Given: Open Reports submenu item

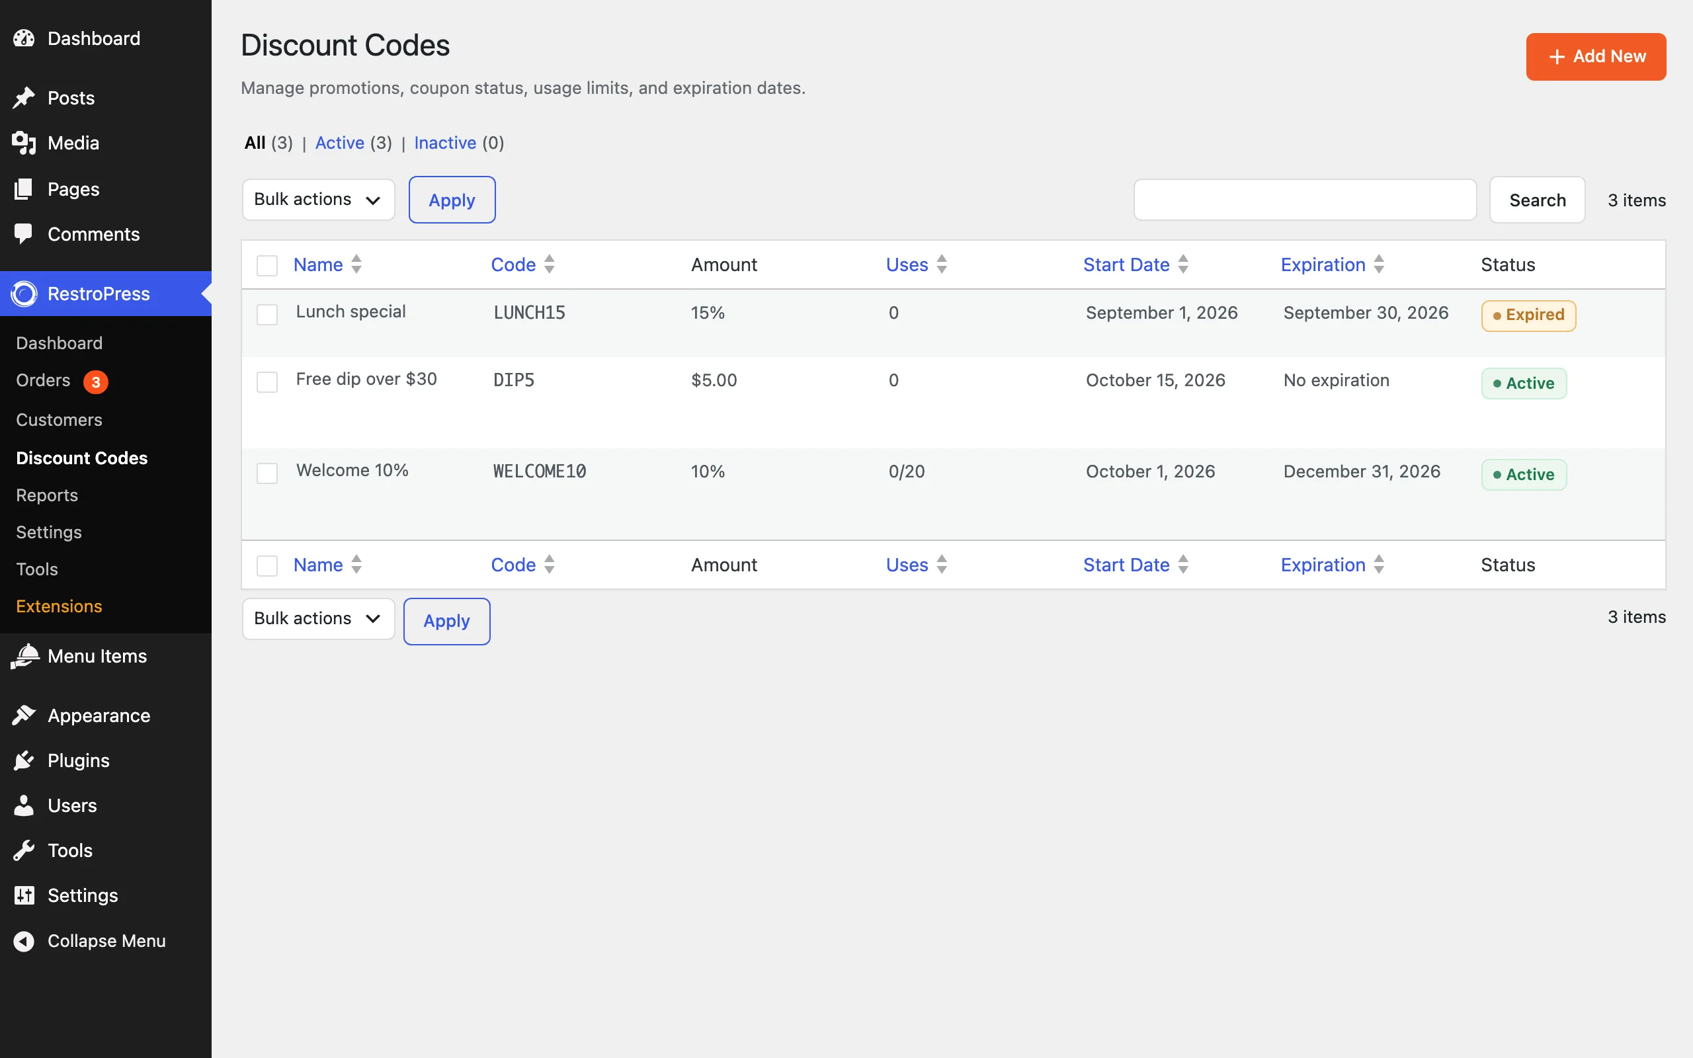Looking at the screenshot, I should (47, 495).
